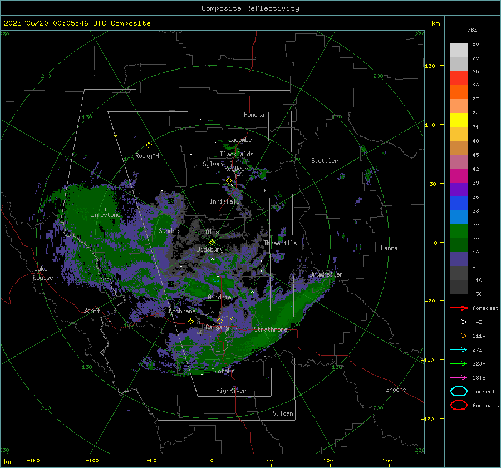Select yellow diamond marker below Cochrane
The width and height of the screenshot is (501, 468).
[191, 321]
